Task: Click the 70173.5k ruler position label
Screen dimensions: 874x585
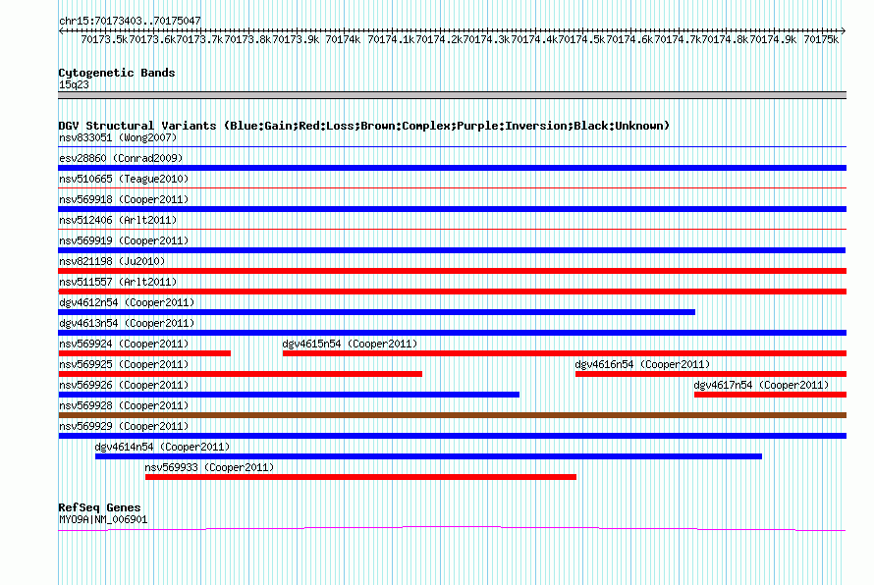Action: (105, 39)
